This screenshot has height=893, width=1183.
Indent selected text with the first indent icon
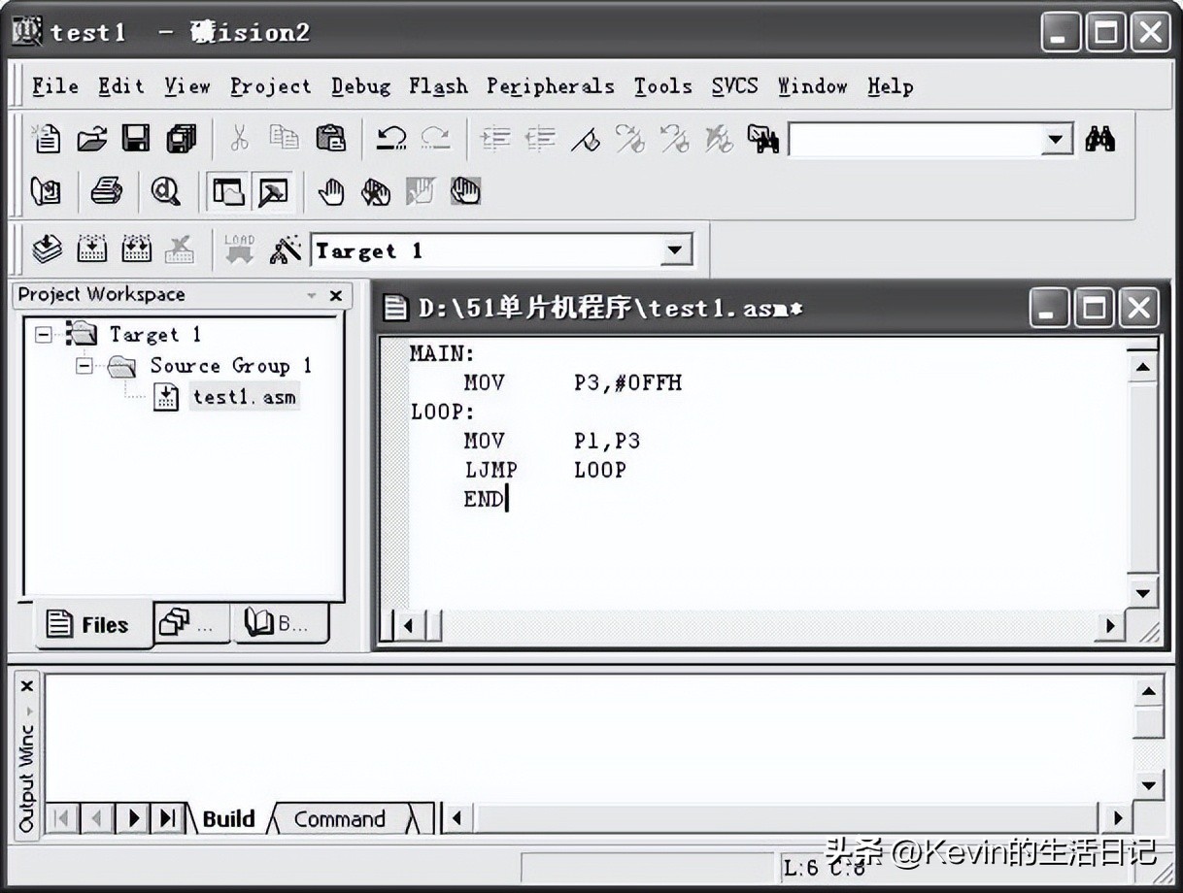click(495, 140)
